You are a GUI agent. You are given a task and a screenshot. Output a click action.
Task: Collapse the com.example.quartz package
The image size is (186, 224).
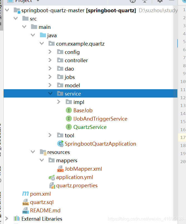tap(42, 43)
